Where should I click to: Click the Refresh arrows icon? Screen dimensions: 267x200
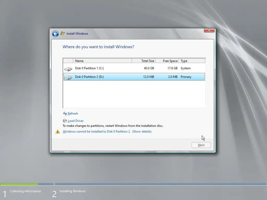pos(65,114)
